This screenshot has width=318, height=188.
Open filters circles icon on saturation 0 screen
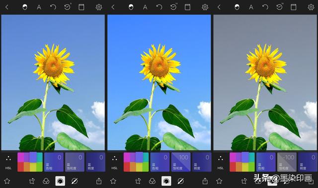click(x=46, y=181)
